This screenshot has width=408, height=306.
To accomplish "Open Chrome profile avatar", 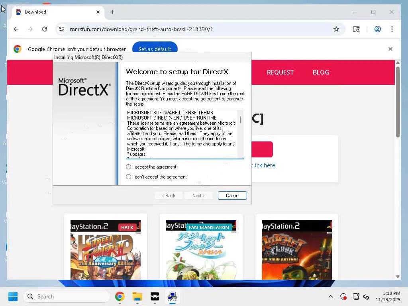I will click(x=378, y=29).
